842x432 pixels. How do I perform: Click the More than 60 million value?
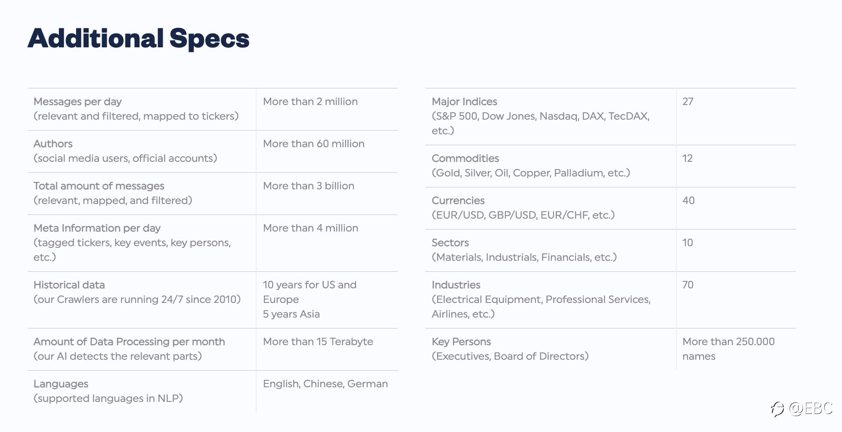pos(314,144)
